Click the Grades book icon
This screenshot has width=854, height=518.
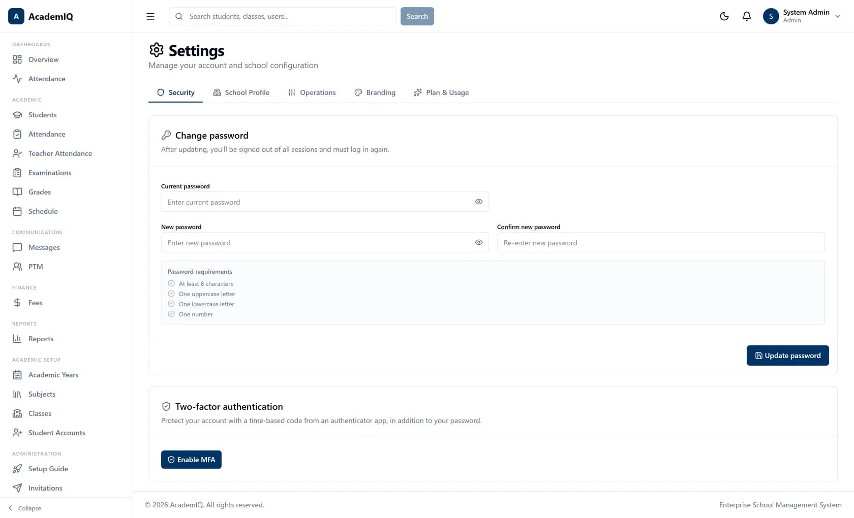[x=17, y=192]
